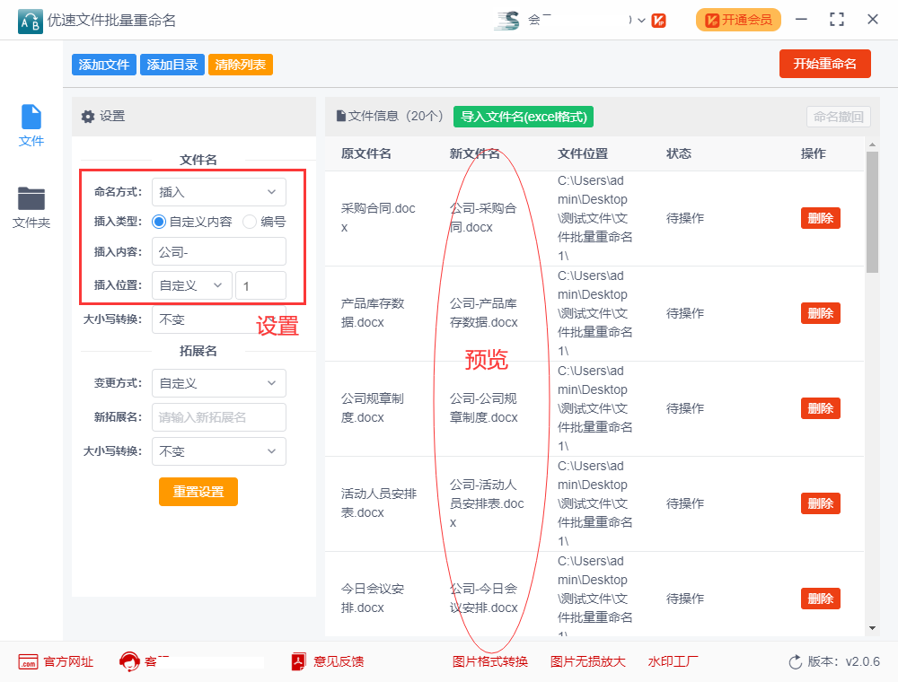The image size is (898, 682).
Task: Select the 活动人员安排表.docx original filename
Action: (x=379, y=503)
